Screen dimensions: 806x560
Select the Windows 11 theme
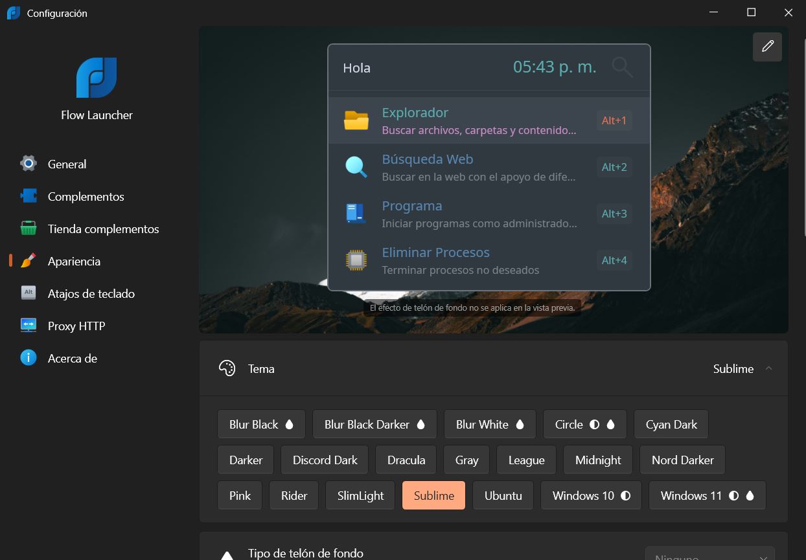[x=707, y=496]
